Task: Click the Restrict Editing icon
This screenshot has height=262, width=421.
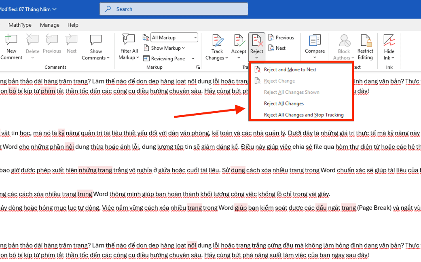Action: (365, 40)
